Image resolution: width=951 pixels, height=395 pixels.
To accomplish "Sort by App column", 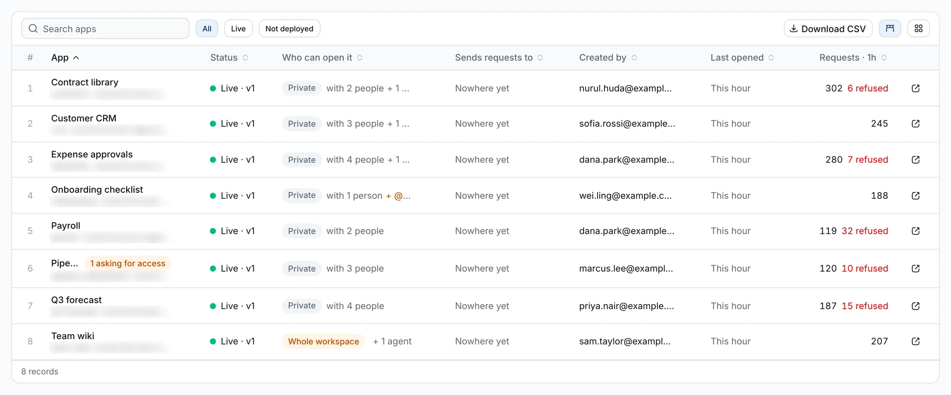I will [65, 57].
